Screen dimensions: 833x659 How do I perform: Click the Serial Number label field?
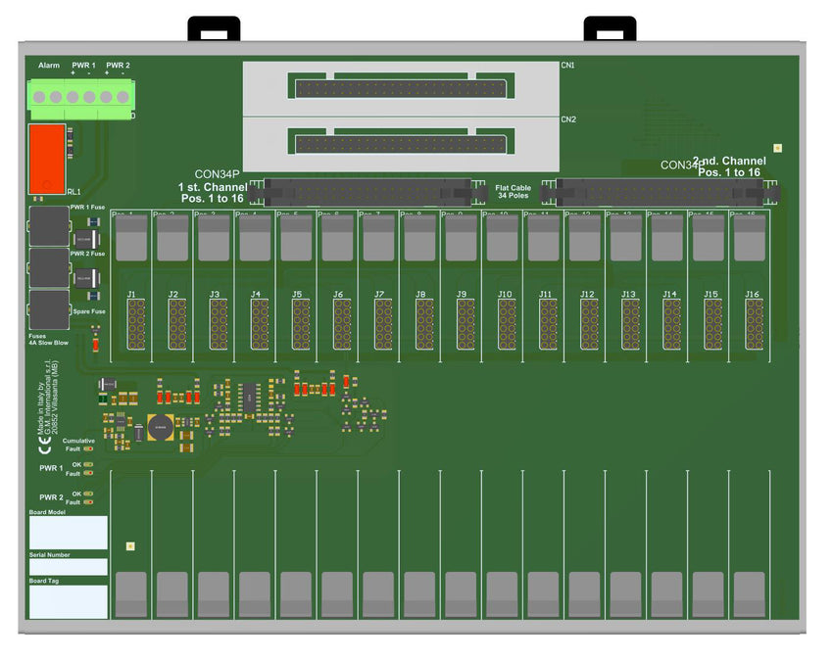point(68,567)
